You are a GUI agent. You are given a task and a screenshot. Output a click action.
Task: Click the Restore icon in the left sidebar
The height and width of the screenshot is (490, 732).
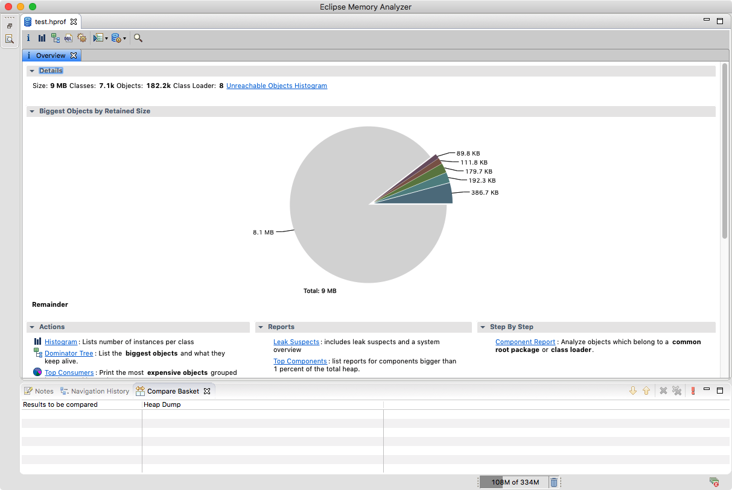(10, 26)
